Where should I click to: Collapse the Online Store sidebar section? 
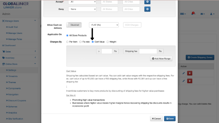pos(19,64)
